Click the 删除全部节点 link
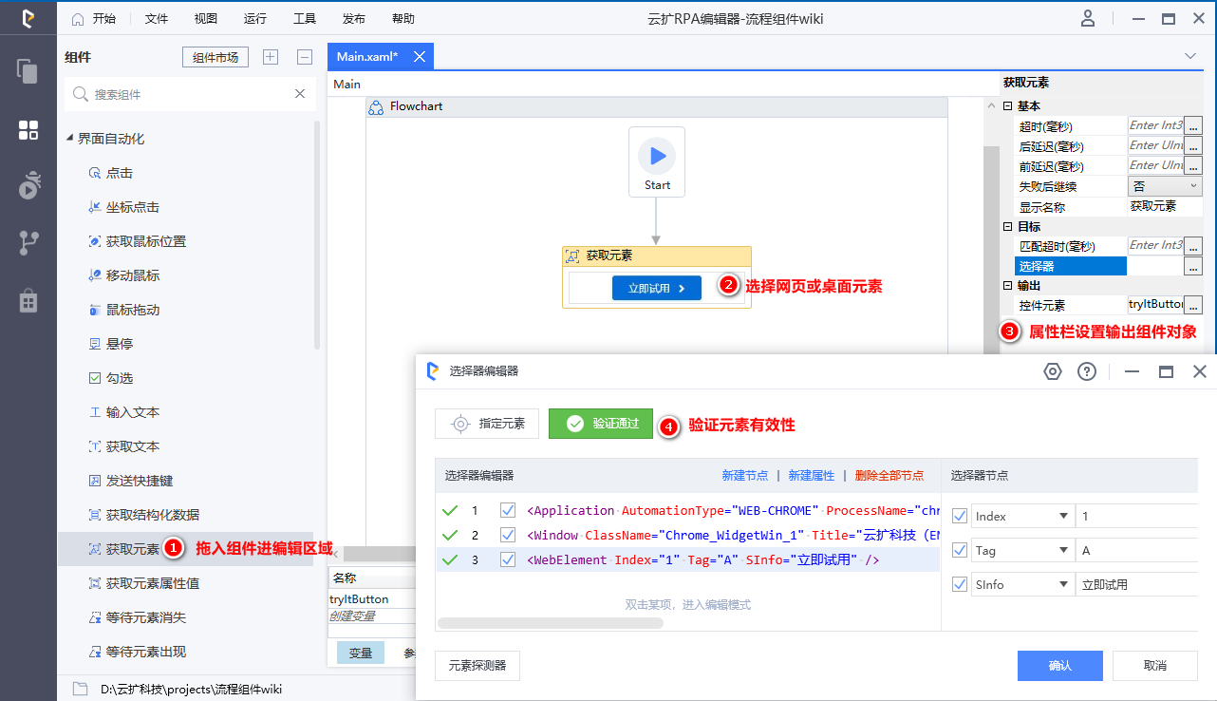The height and width of the screenshot is (701, 1217). click(x=889, y=476)
